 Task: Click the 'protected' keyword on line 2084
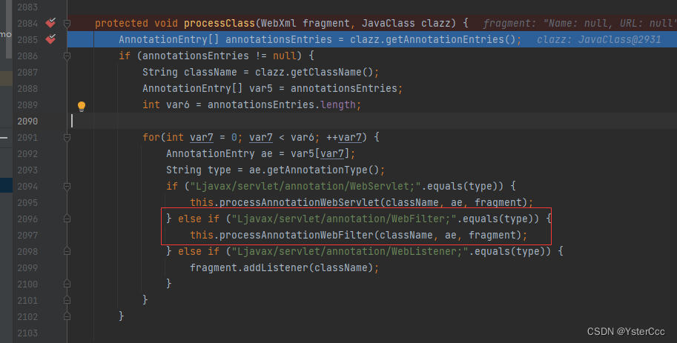(x=122, y=23)
